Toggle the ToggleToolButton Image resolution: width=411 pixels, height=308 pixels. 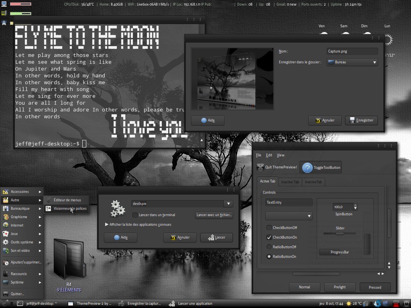(x=321, y=168)
